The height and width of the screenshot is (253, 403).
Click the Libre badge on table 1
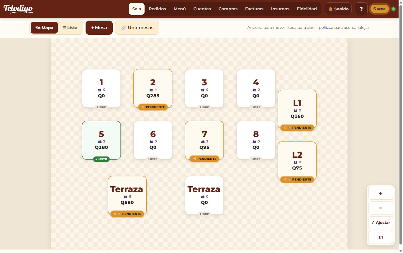(101, 107)
